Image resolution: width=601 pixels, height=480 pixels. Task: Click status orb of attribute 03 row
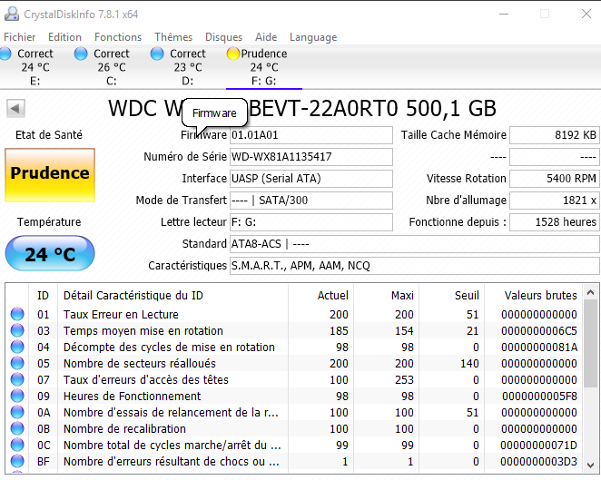(17, 330)
